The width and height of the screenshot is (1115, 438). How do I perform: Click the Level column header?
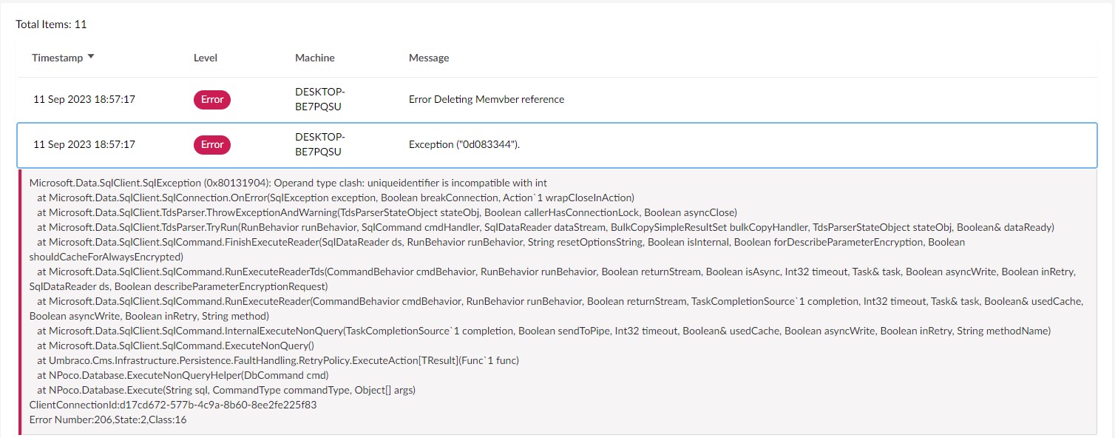point(206,58)
